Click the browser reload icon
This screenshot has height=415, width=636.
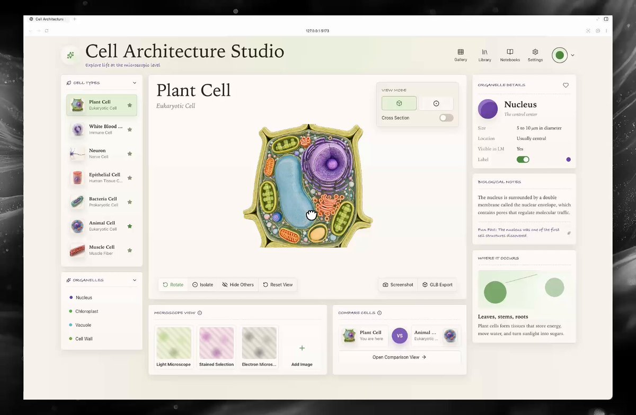pos(47,31)
